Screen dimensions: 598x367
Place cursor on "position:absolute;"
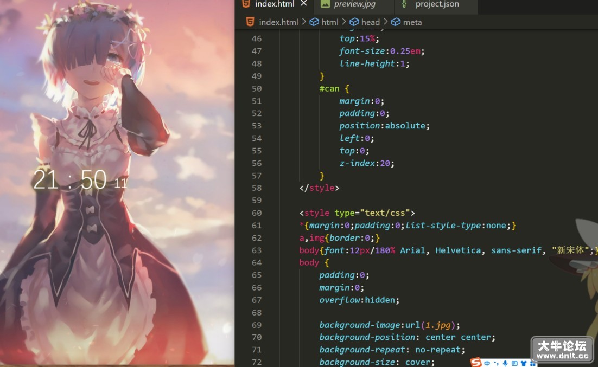[x=384, y=126]
